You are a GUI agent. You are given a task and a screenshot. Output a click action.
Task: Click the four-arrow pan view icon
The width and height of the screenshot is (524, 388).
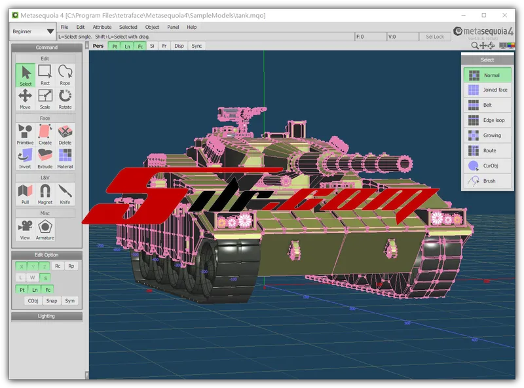click(x=483, y=46)
